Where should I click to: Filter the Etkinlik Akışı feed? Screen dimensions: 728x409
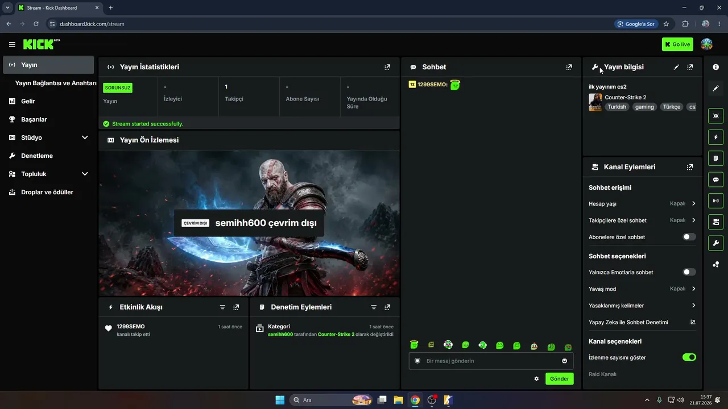222,307
